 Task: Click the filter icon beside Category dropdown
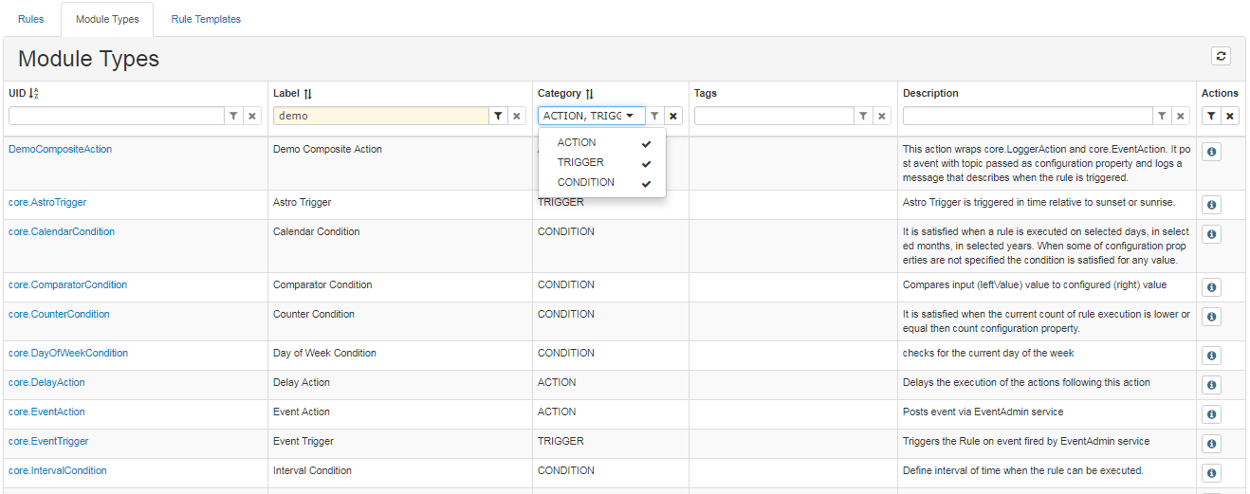tap(654, 116)
